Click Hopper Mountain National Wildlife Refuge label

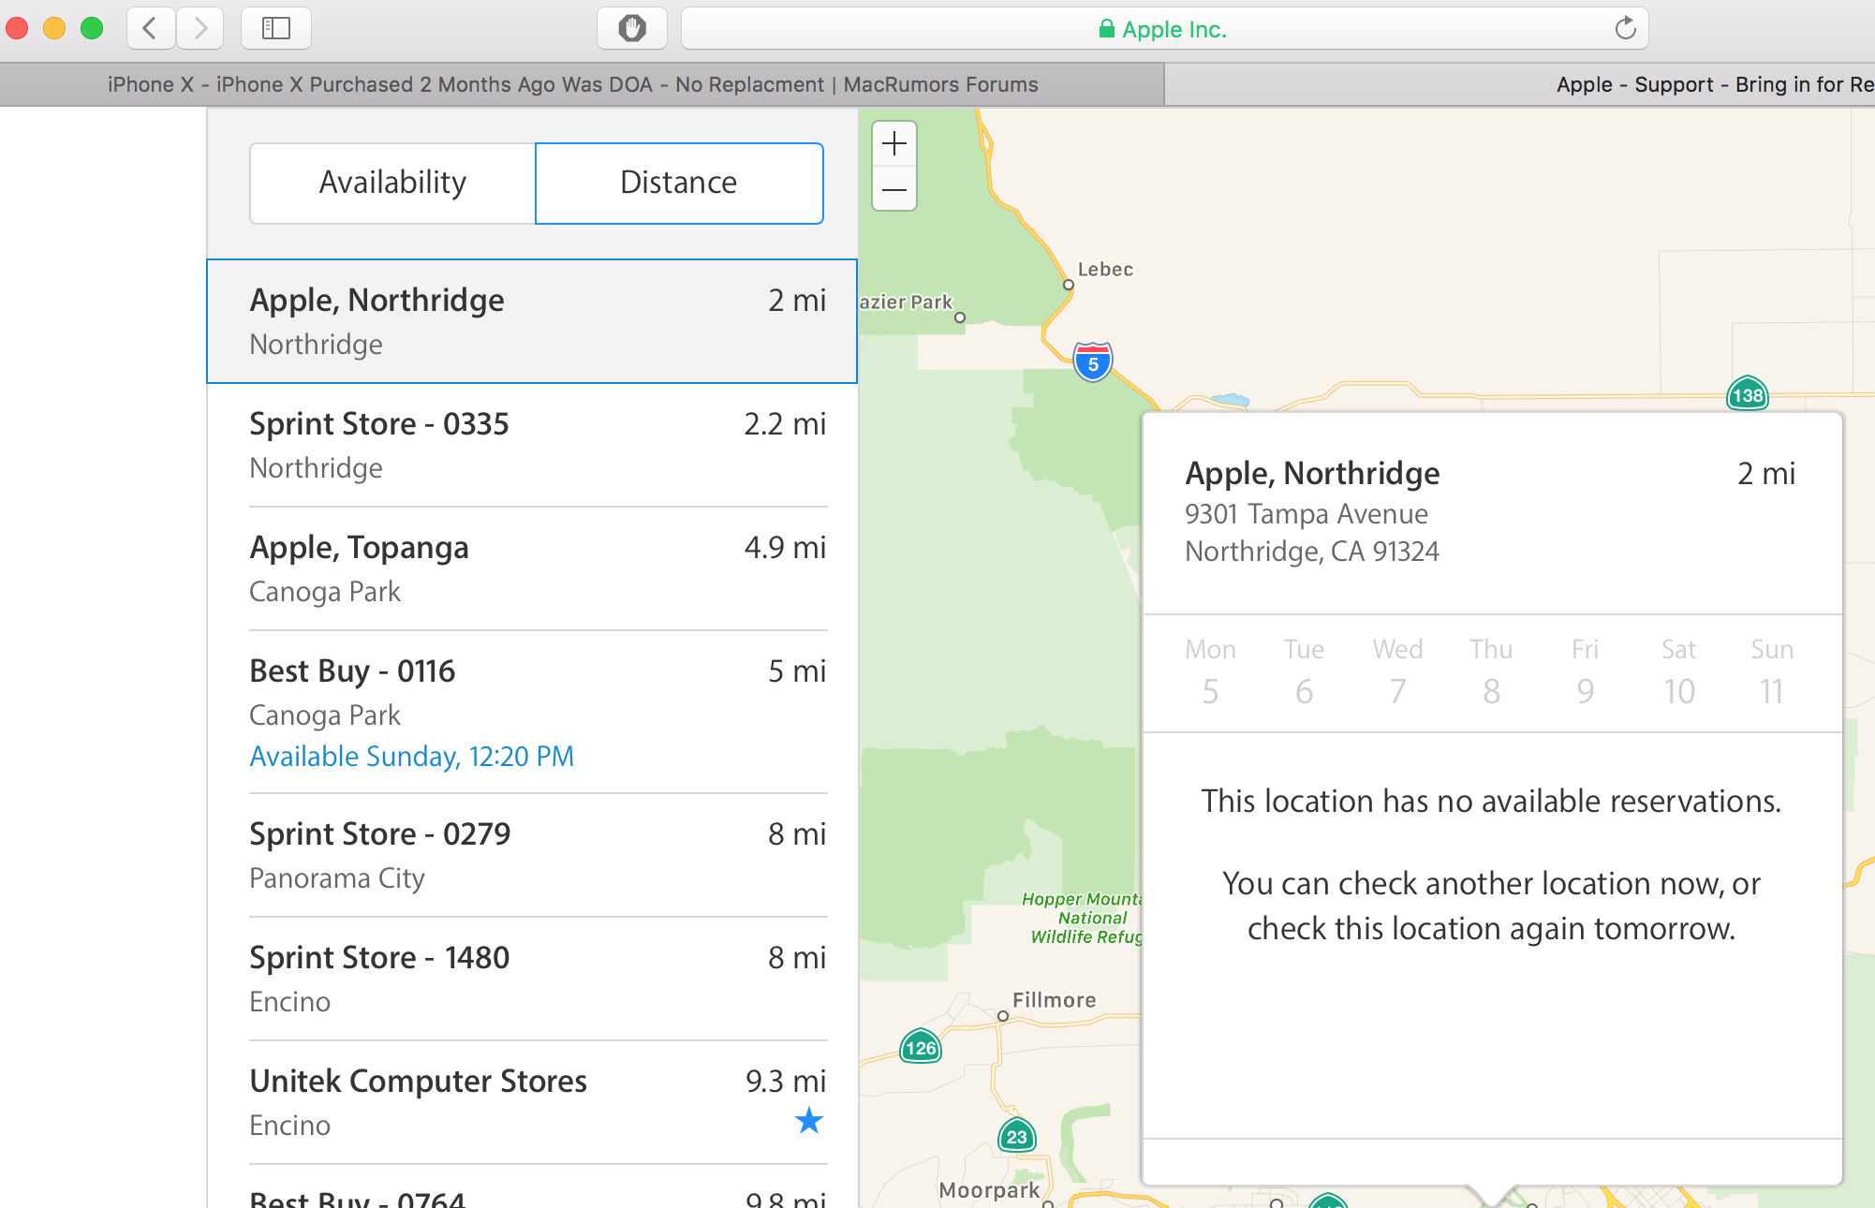coord(1084,918)
